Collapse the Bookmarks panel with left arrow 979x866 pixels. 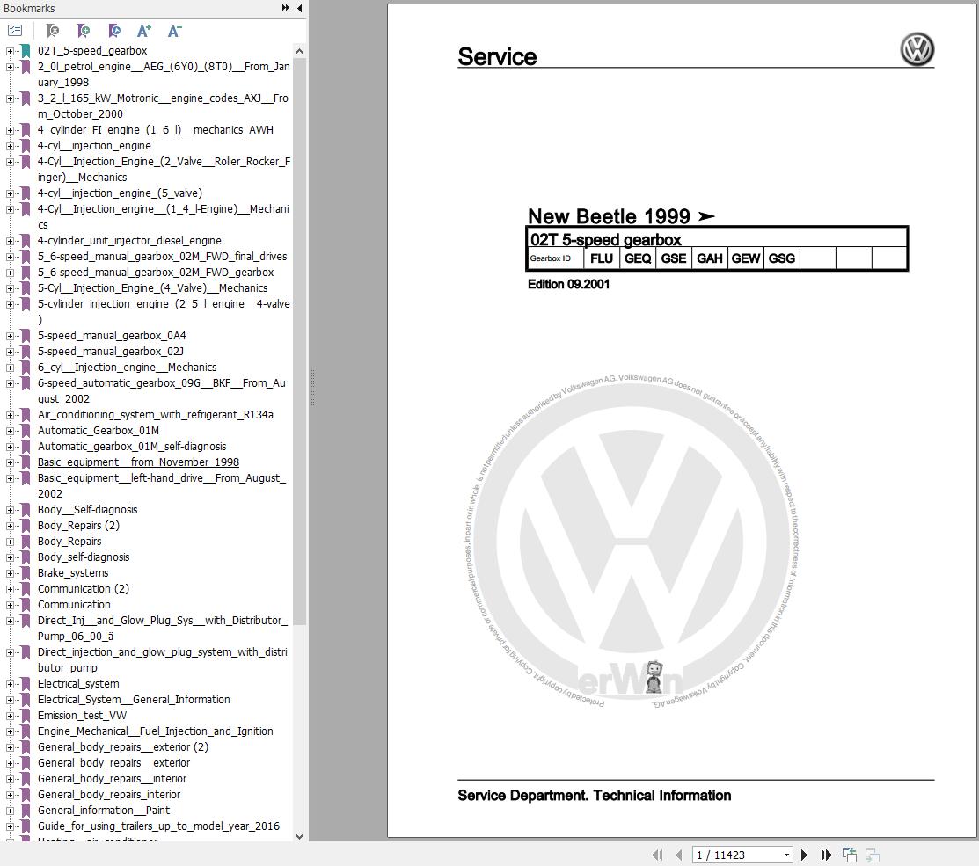click(x=300, y=8)
